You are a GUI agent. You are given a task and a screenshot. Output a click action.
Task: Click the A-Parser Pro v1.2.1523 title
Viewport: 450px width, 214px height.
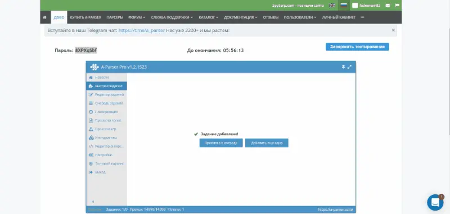point(124,67)
